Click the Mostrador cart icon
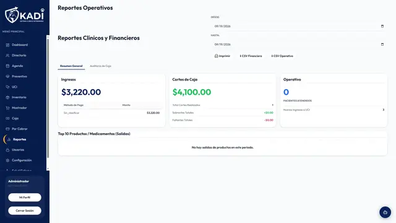 [7, 108]
